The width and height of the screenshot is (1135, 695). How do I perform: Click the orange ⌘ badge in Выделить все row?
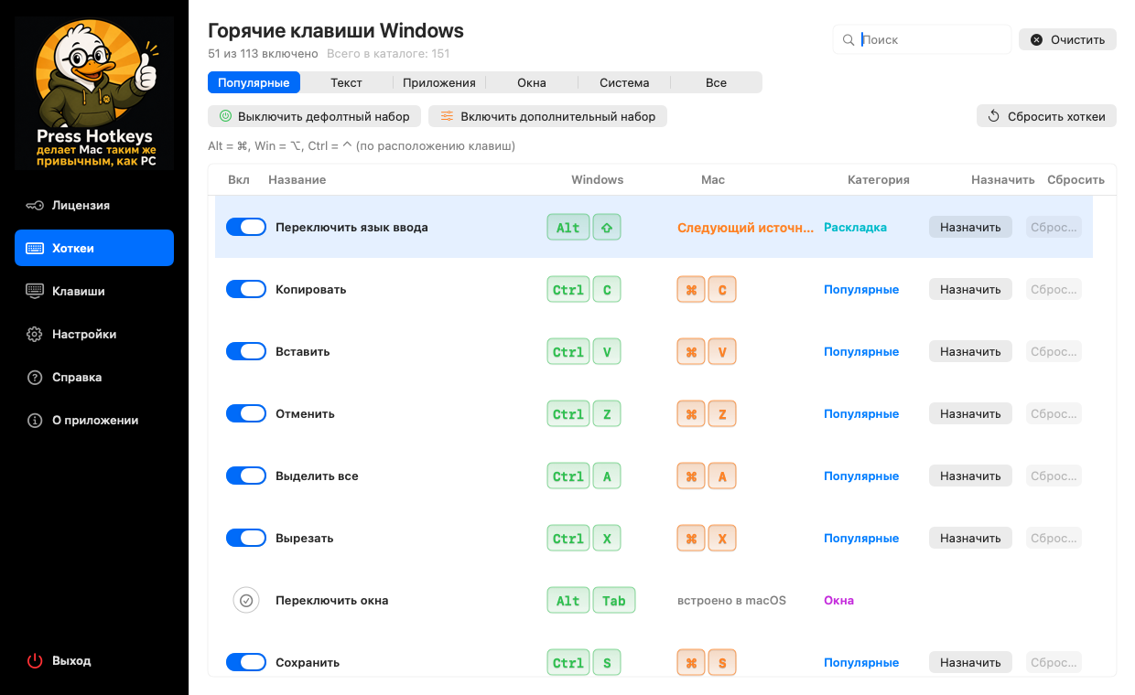(x=691, y=476)
